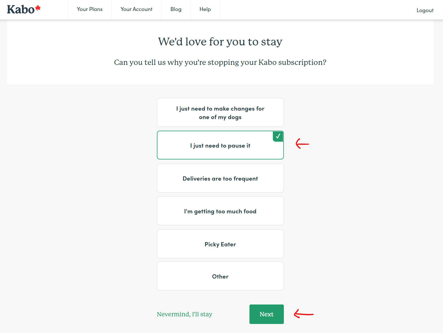Select "I just need to make changes" option

[220, 113]
